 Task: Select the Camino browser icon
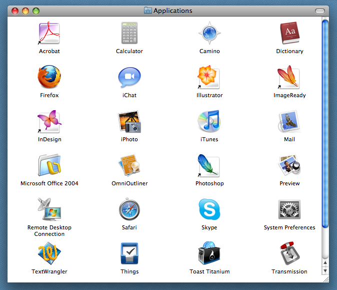209,34
